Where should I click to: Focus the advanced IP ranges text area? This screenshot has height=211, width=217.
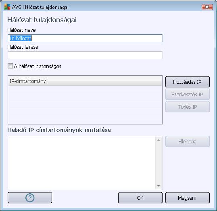[x=81, y=163]
